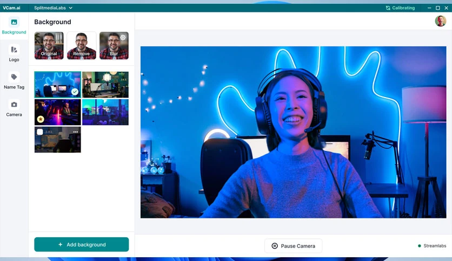Click the checkmark on selected neon background
Image resolution: width=452 pixels, height=261 pixels.
point(75,92)
